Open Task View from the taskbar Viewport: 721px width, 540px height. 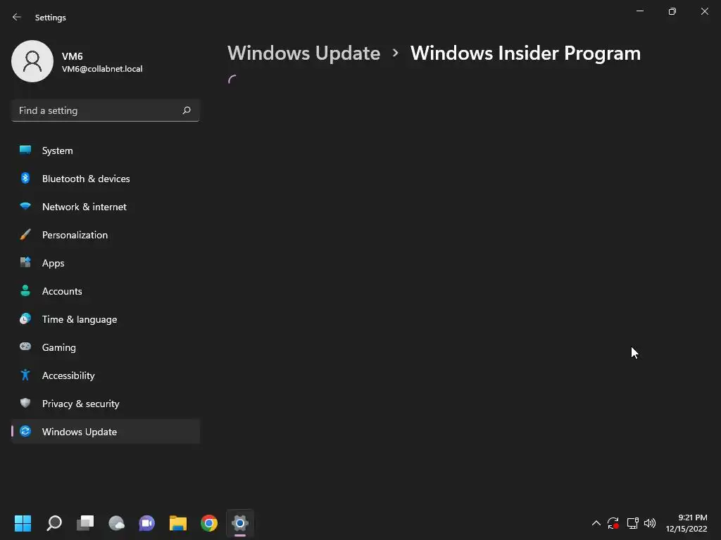(85, 523)
